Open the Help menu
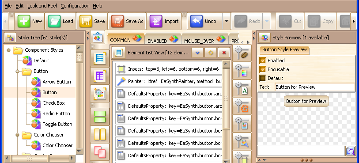Viewport: 359px width, 163px height. point(98,6)
